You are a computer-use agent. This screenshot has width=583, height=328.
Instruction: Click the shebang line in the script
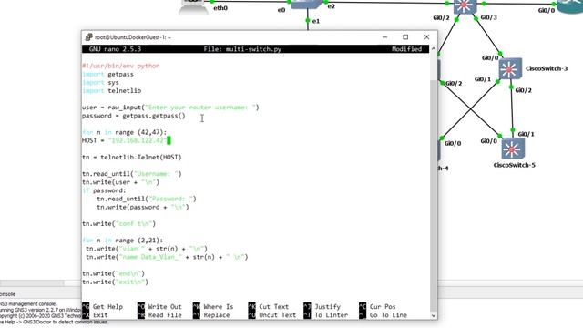tap(121, 66)
